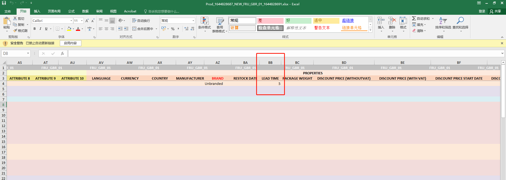Image resolution: width=506 pixels, height=180 pixels.
Task: Click the AutoSum sigma icon
Action: (414, 18)
